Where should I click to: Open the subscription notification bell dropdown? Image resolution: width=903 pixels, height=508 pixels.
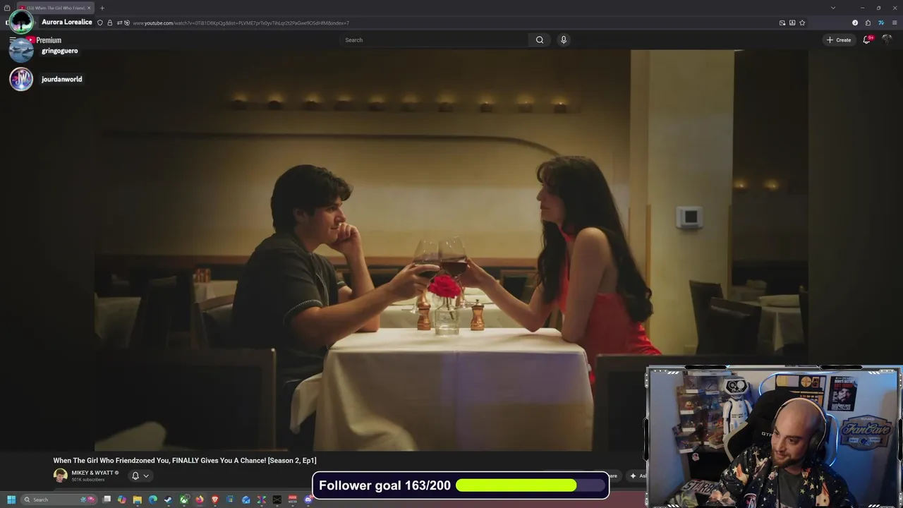(x=140, y=476)
